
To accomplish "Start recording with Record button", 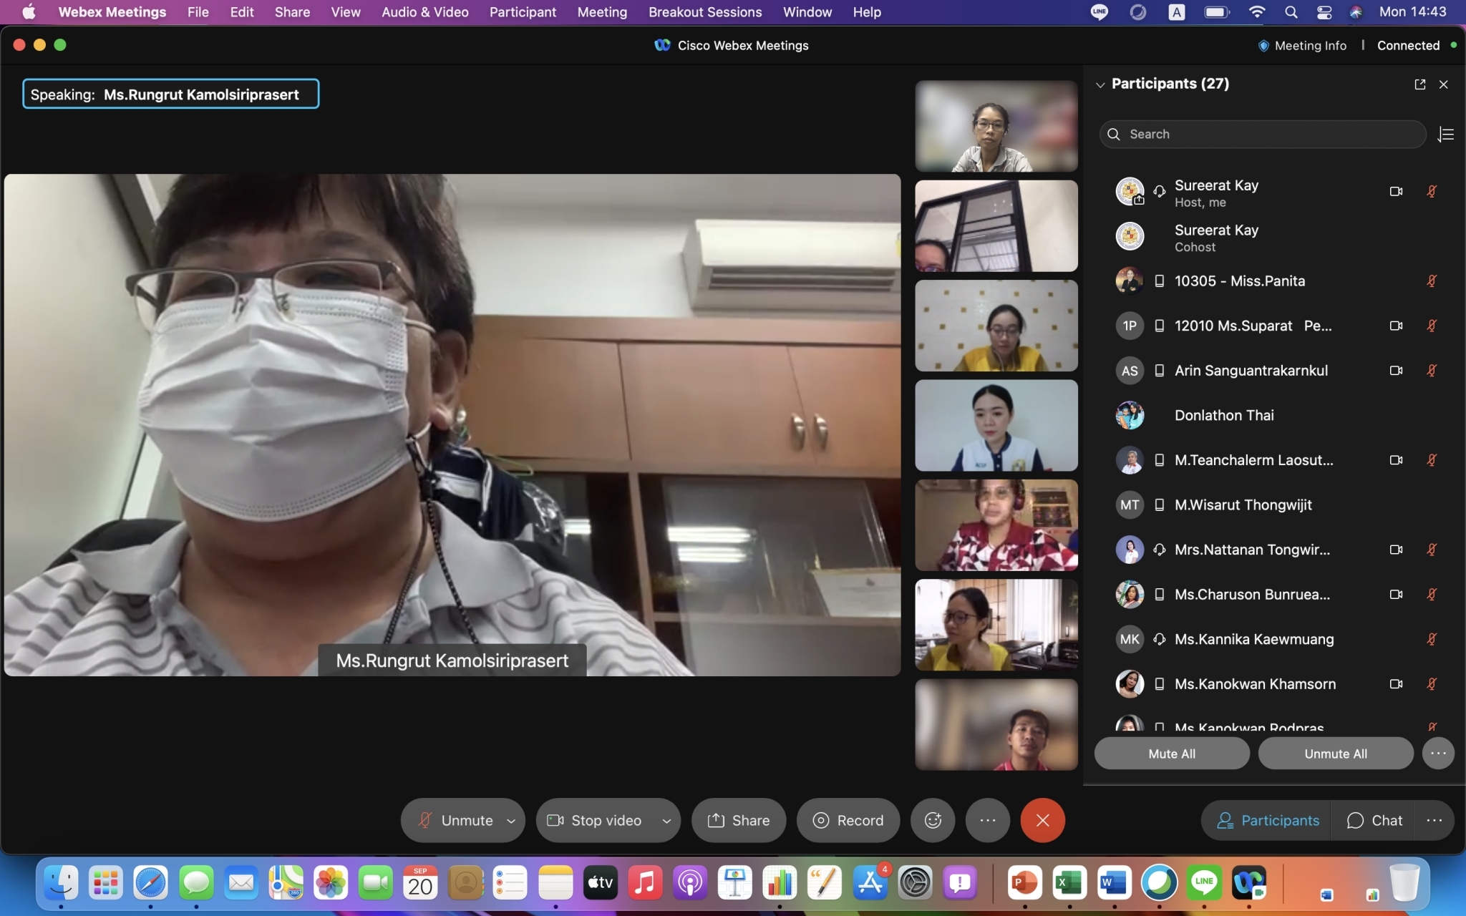I will [x=848, y=820].
